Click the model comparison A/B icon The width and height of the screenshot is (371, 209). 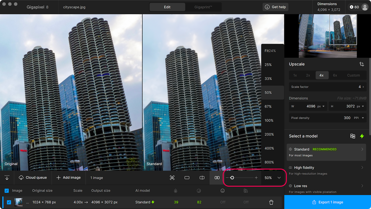[353, 136]
